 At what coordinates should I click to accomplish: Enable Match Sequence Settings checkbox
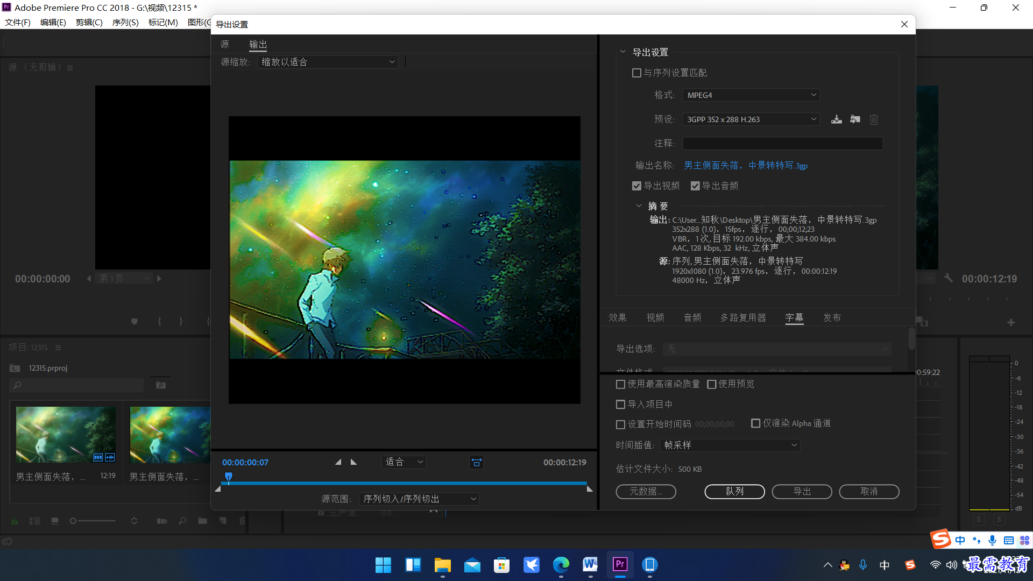(636, 73)
